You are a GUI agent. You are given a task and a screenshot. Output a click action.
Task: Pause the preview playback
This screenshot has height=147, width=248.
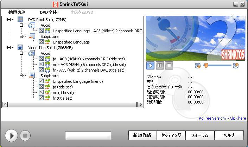pos(160,66)
